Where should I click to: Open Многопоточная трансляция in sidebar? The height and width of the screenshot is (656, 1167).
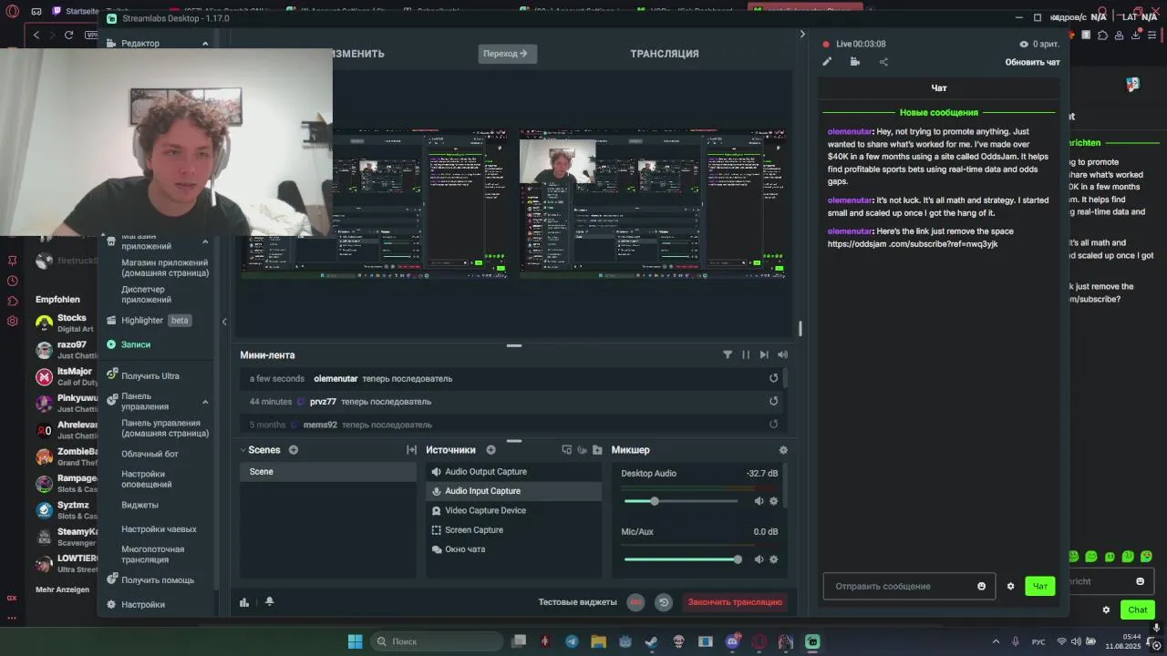[x=152, y=554]
